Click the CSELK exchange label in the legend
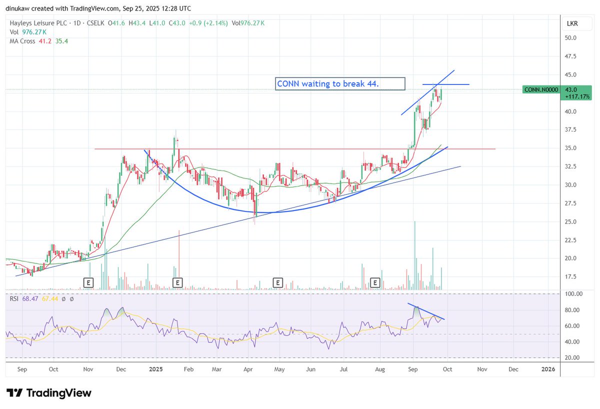This screenshot has height=409, width=600. tap(95, 23)
